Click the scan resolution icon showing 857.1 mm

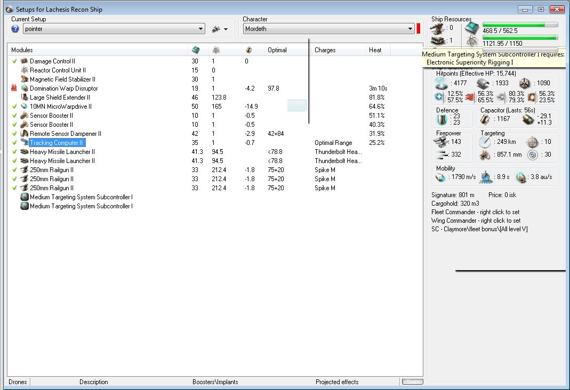(x=485, y=155)
